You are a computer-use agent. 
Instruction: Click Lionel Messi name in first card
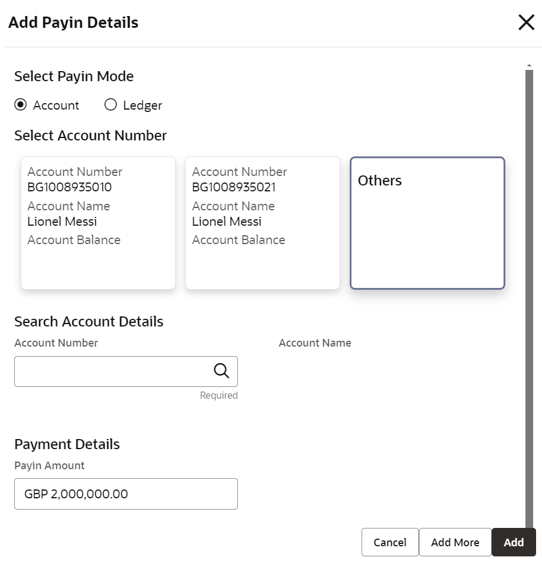tap(62, 222)
